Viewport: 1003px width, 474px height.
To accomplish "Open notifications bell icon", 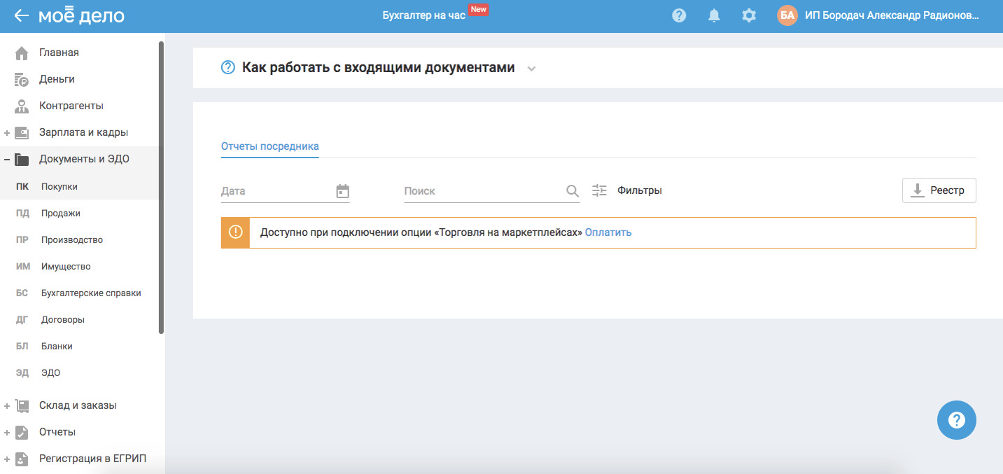I will coord(714,15).
